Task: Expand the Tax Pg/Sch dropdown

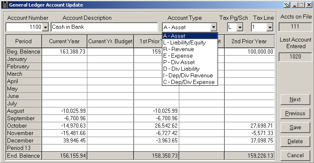Action: (240, 27)
